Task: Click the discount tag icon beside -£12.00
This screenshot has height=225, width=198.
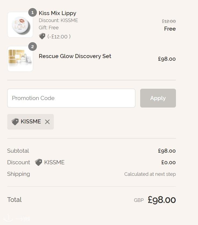Action: 42,36
